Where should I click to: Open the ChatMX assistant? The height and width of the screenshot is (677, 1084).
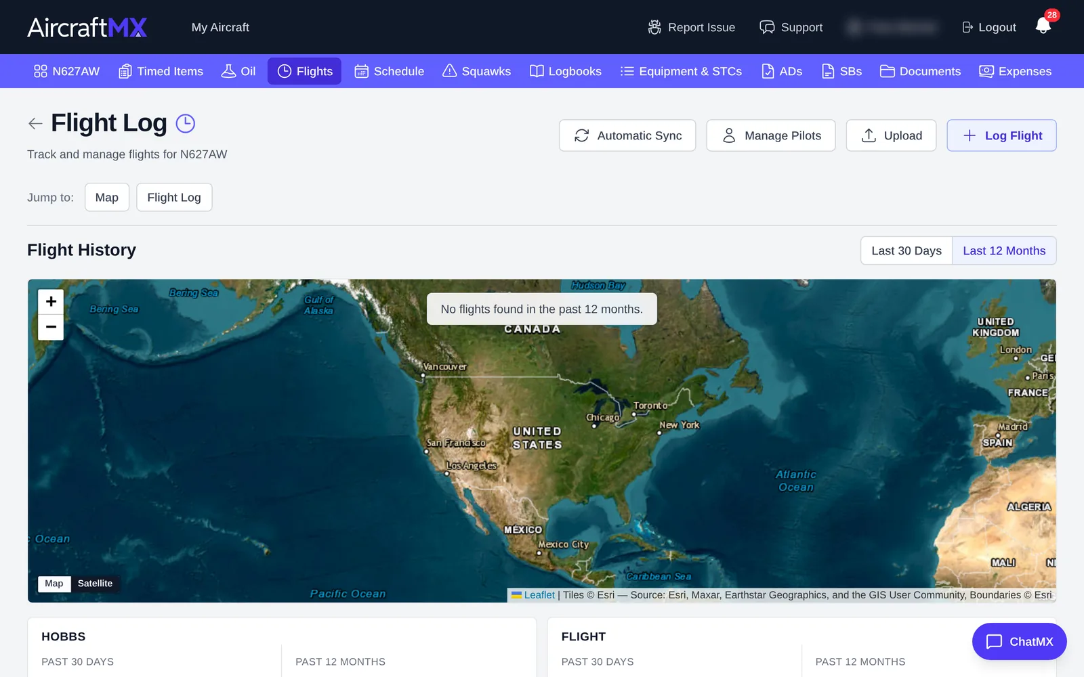point(1019,641)
